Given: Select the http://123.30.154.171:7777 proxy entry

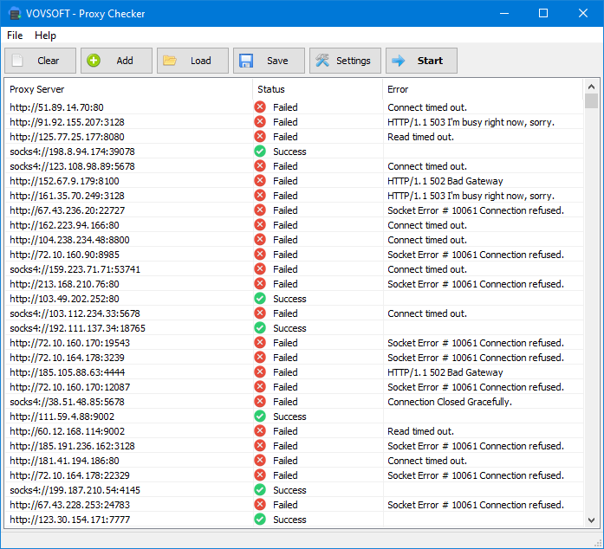Looking at the screenshot, I should (x=71, y=520).
